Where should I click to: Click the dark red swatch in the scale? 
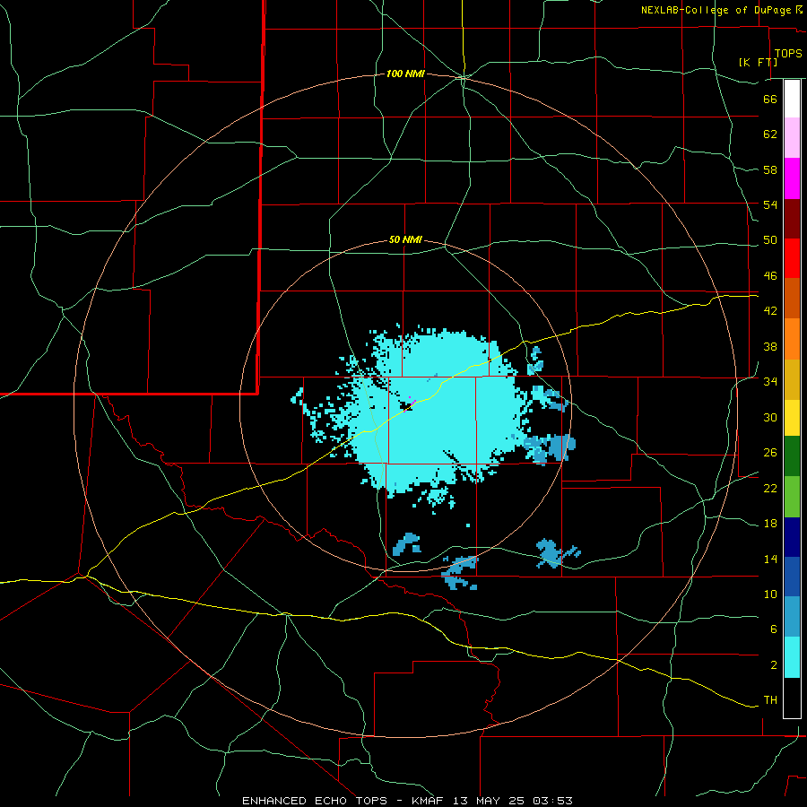[792, 219]
